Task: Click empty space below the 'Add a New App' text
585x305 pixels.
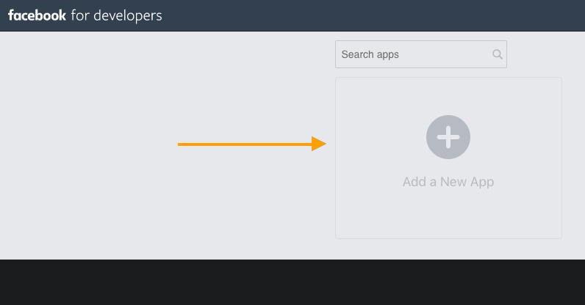Action: tap(448, 214)
